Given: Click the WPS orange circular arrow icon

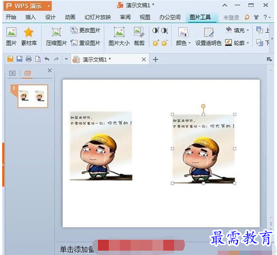Looking at the screenshot, I should (x=247, y=17).
